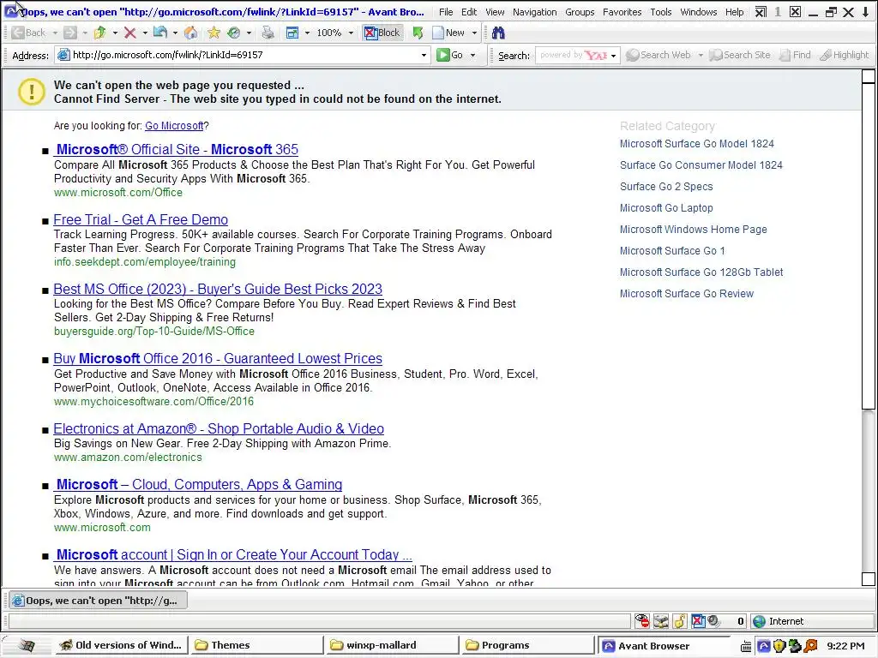Click the Highlight marker button

845,55
